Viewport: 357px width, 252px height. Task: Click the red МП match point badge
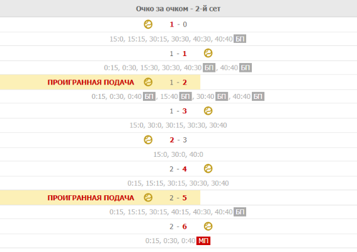(x=203, y=241)
